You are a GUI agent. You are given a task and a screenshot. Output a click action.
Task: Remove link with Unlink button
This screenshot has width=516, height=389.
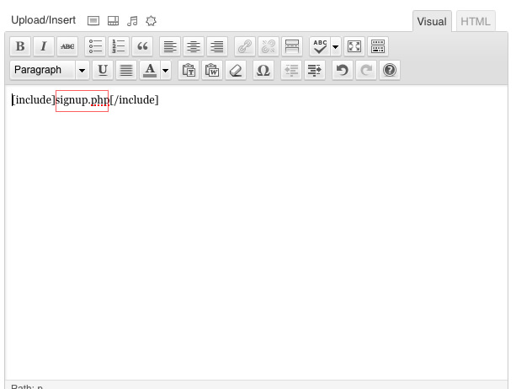coord(269,46)
